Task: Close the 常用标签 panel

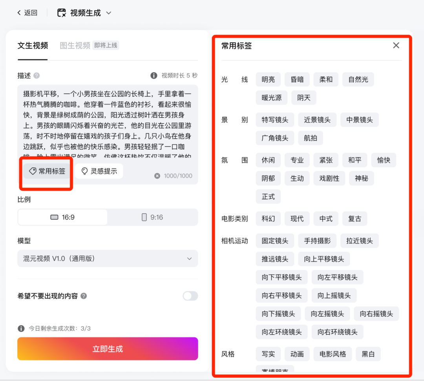Action: 396,45
